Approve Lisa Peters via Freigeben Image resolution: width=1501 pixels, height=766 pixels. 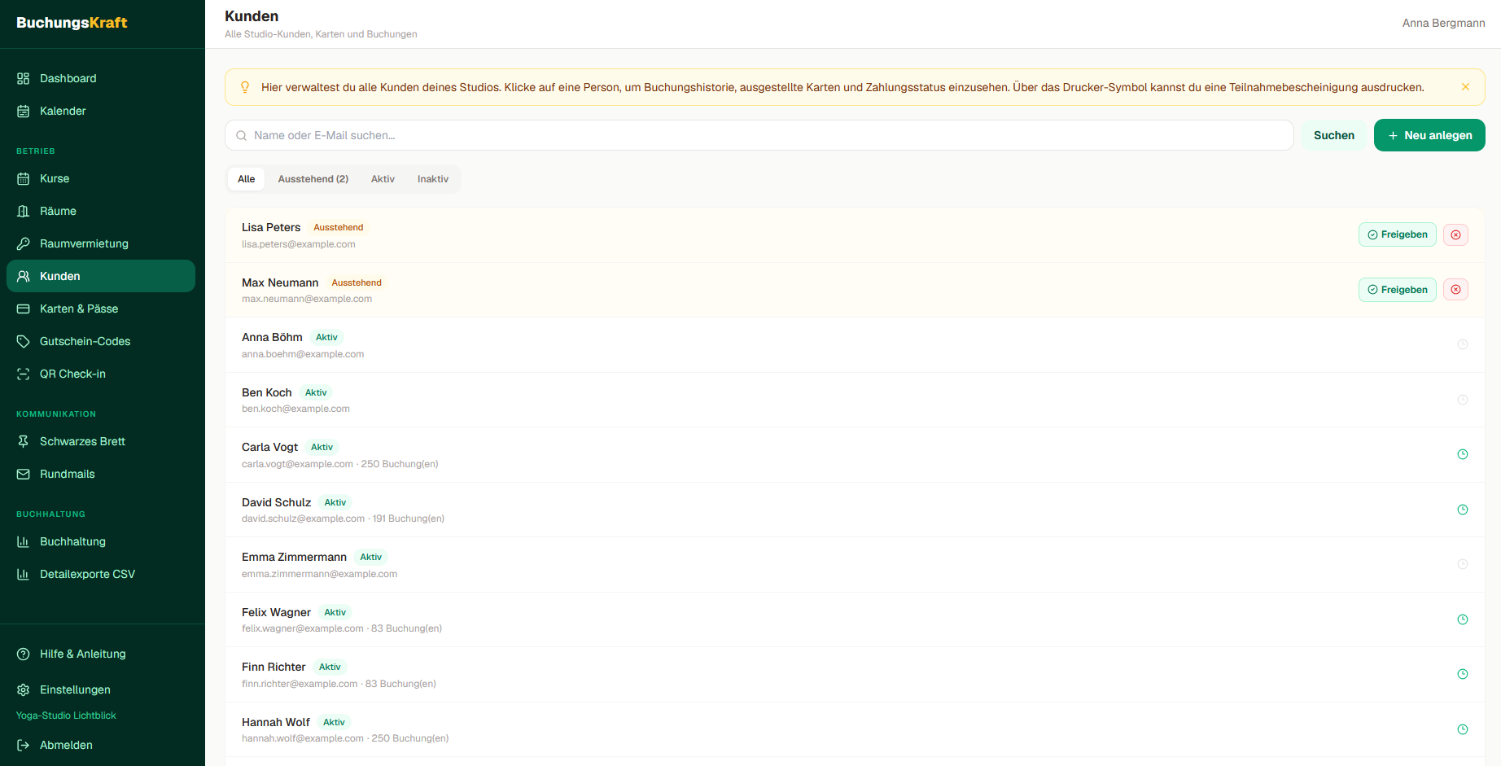pyautogui.click(x=1397, y=234)
